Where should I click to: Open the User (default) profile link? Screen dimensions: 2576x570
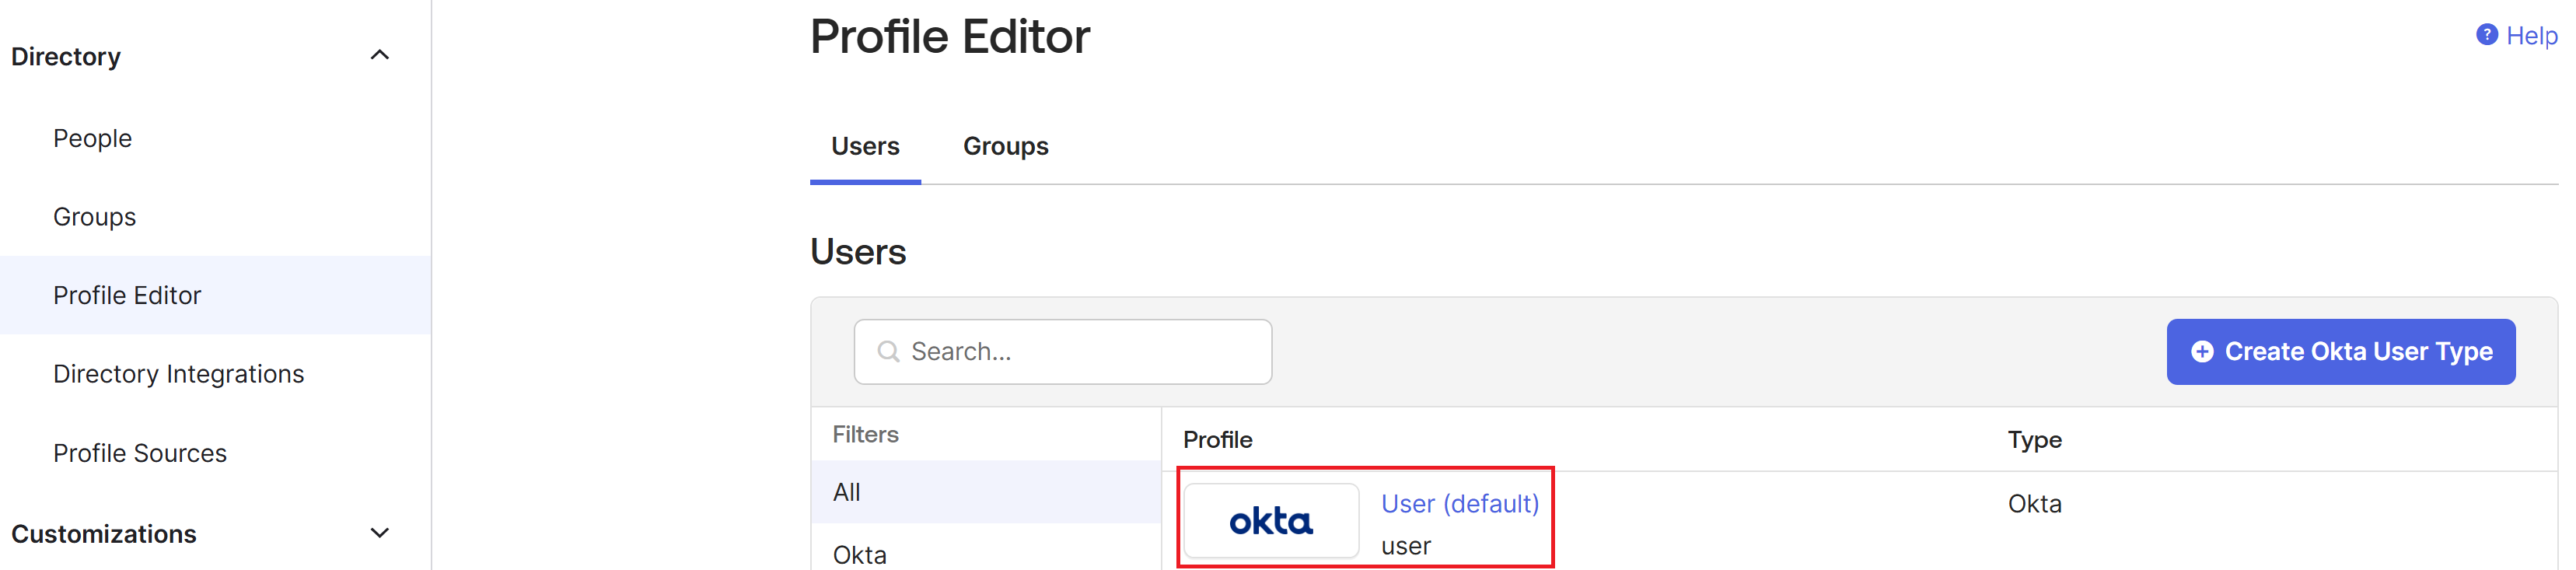1459,504
